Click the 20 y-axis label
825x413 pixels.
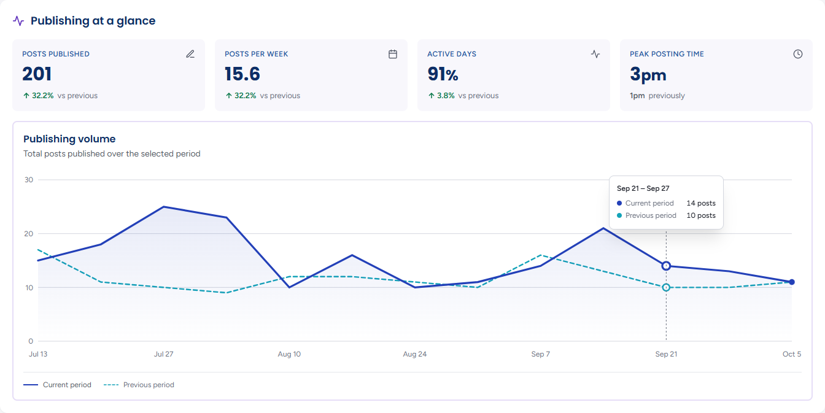coord(28,234)
